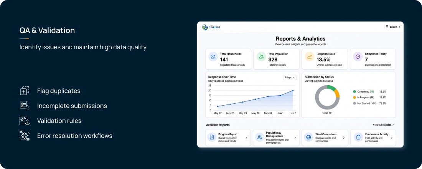Click the Progress Report document icon

tap(212, 138)
